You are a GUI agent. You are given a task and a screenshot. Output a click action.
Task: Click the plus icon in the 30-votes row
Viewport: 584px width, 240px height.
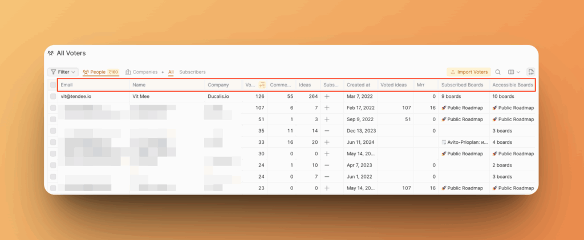[x=327, y=154]
